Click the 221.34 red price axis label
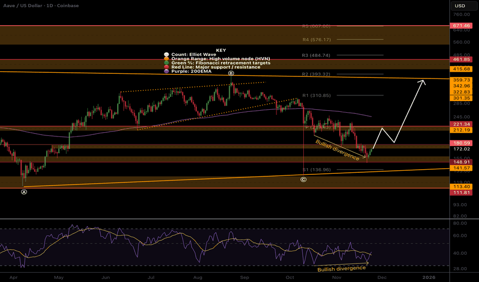Viewport: 479px width, 282px height. [464, 124]
